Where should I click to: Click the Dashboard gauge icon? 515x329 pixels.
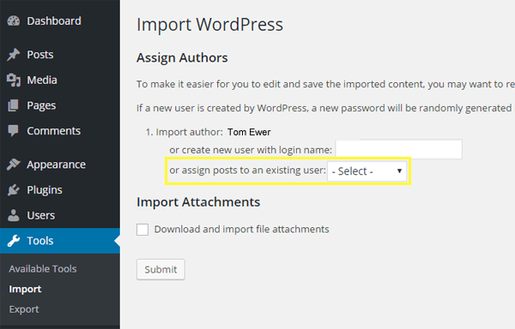14,21
